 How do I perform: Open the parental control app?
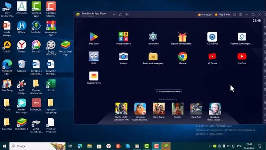pos(242,37)
